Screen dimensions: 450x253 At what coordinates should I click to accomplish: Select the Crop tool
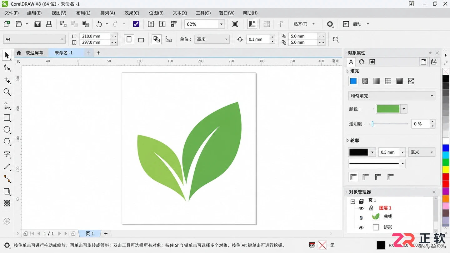tap(7, 80)
